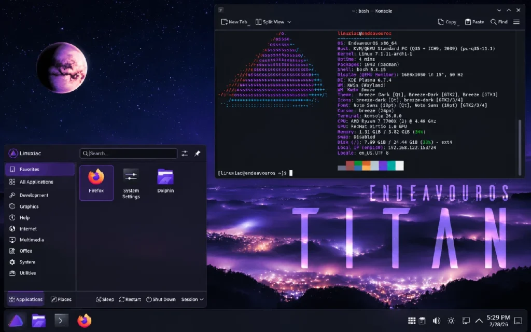
Task: Click the Show Desktop corner icon
Action: 518,321
